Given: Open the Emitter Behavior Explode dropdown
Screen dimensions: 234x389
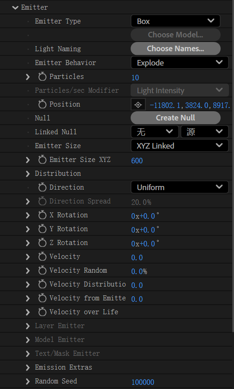Looking at the screenshot, I should coord(180,62).
